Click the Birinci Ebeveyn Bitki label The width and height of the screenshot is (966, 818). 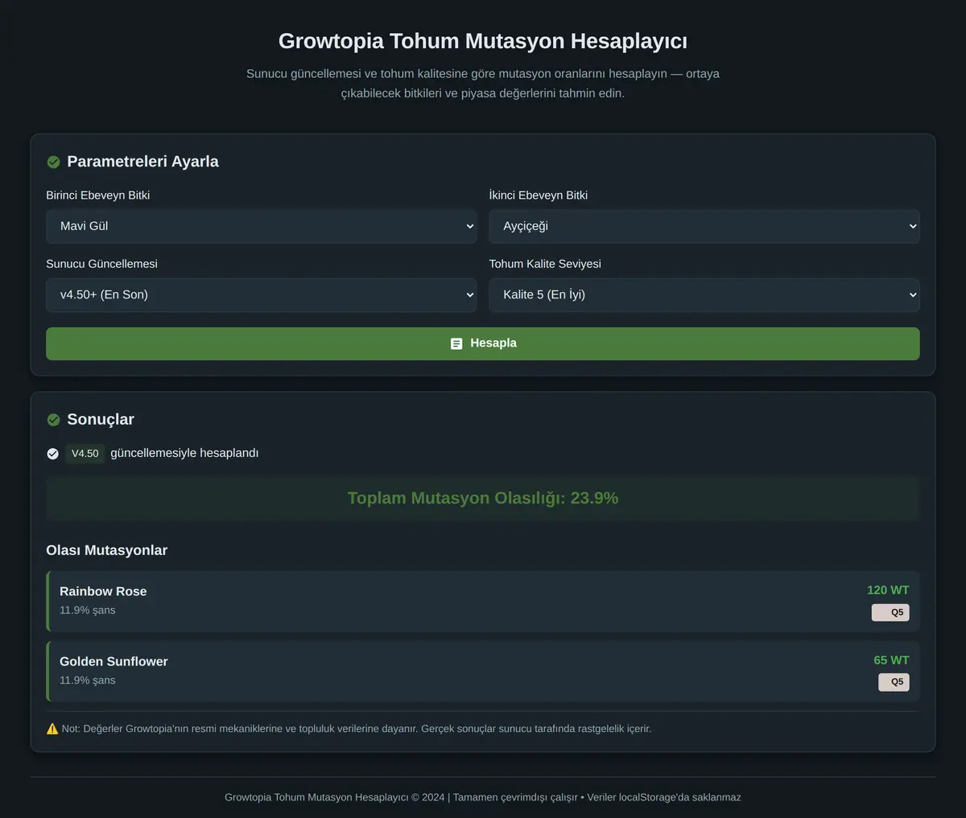(97, 195)
